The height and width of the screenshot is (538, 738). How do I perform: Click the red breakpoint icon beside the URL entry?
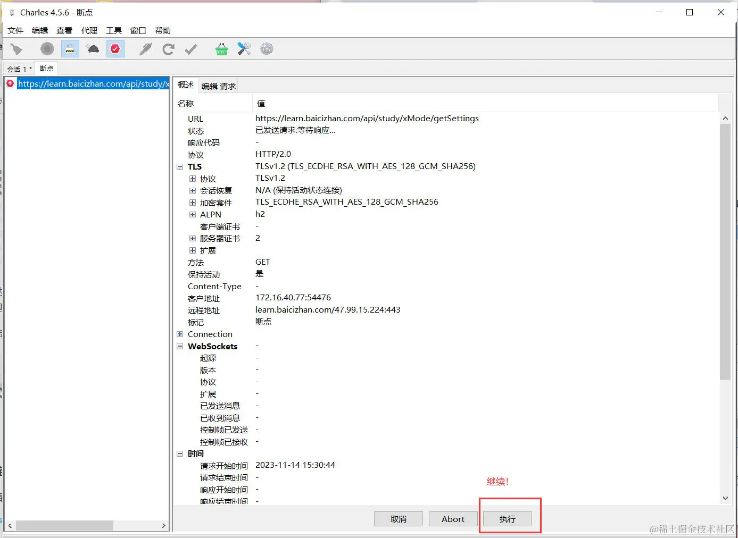10,83
